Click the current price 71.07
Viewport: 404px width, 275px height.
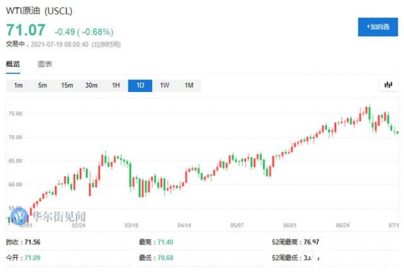click(26, 30)
